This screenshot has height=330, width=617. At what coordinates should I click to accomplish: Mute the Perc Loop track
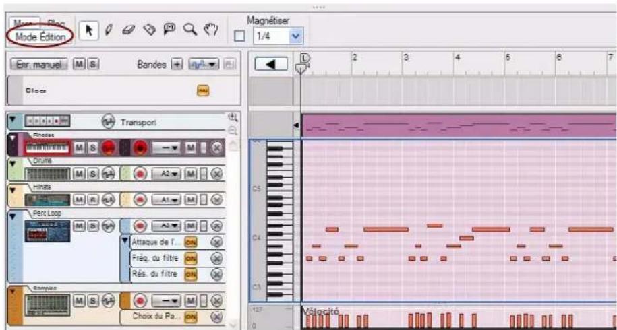[80, 226]
